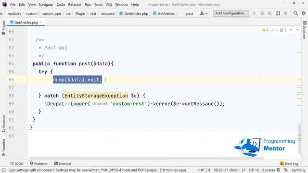Click the Run with Coverage icon
The image size is (308, 173).
coord(270,13)
